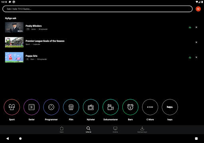Viewport: 204px width, 143px height.
Task: Open the Serier category circle
Action: pyautogui.click(x=31, y=107)
